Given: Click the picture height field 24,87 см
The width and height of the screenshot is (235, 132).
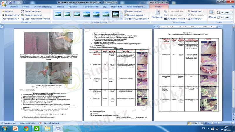Looking at the screenshot, I should click(225, 13).
